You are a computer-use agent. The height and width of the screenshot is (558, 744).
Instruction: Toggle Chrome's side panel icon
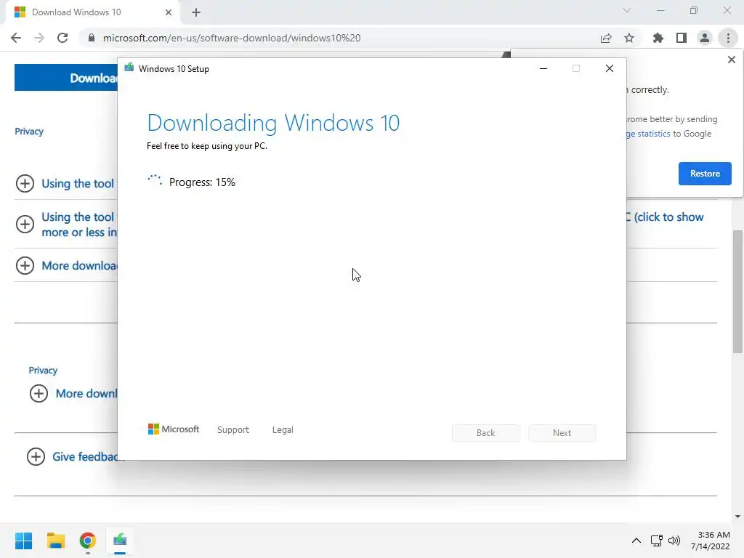pos(682,38)
